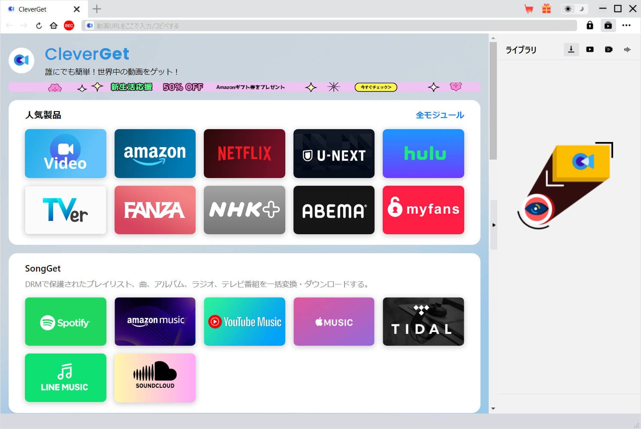641x429 pixels.
Task: Open a new tab with plus button
Action: click(97, 9)
